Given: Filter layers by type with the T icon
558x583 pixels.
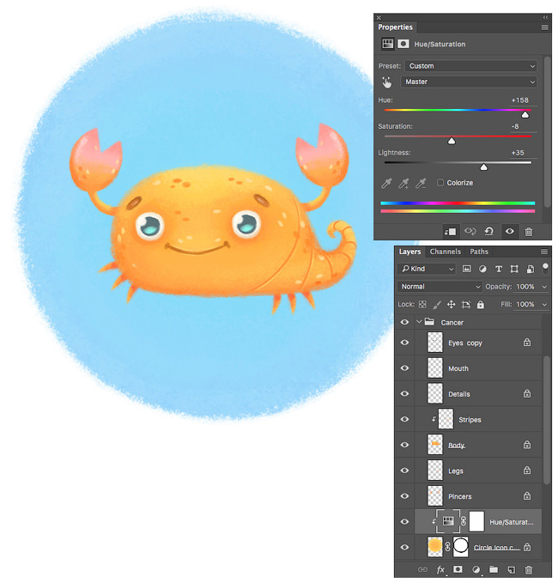Looking at the screenshot, I should [x=499, y=269].
